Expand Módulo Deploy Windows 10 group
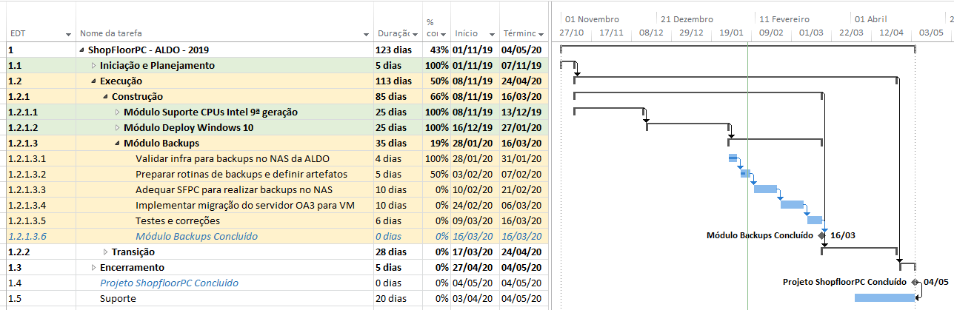This screenshot has width=954, height=310. coord(117,127)
